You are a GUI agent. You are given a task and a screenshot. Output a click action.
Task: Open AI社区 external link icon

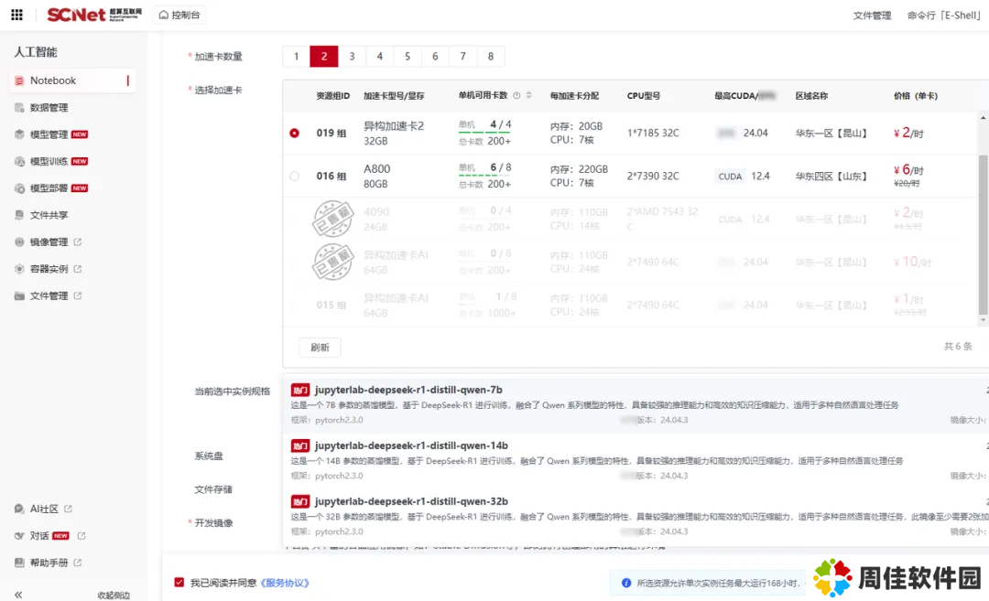68,509
